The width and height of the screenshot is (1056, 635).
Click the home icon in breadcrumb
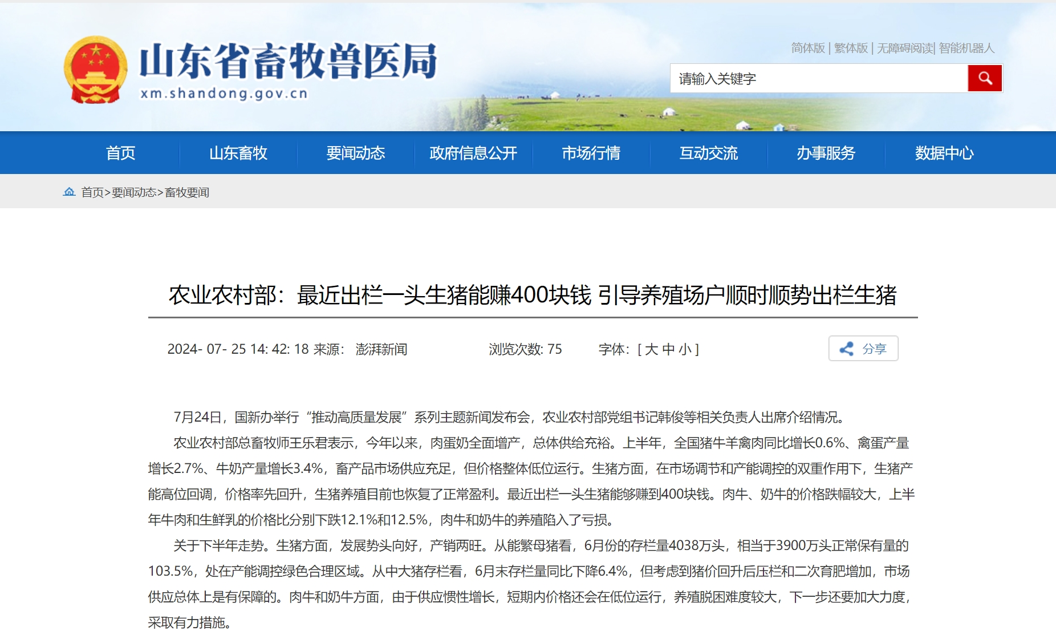point(69,192)
